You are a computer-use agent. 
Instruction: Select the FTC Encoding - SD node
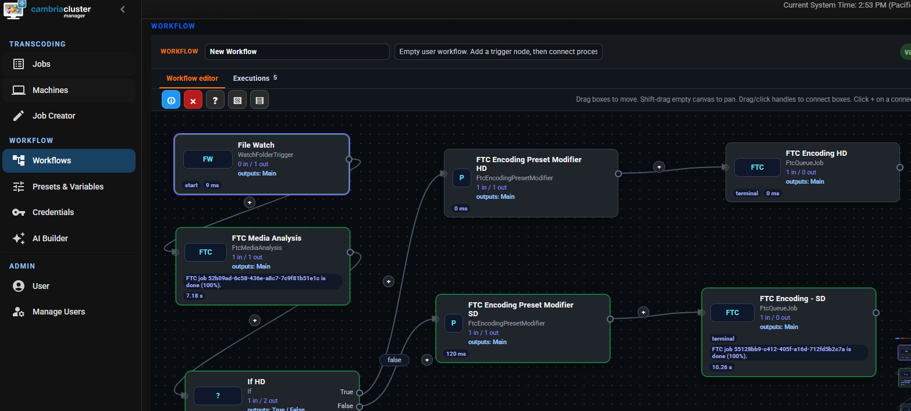click(788, 332)
